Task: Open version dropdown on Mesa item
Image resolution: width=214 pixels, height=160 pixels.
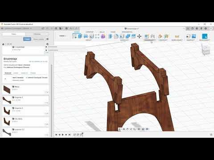Action: pyautogui.click(x=47, y=92)
